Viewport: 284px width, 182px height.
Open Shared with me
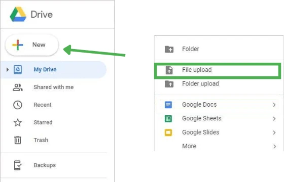coord(54,87)
